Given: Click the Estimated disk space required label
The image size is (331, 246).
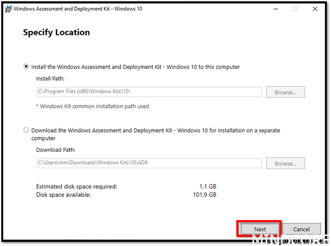Looking at the screenshot, I should [x=77, y=186].
